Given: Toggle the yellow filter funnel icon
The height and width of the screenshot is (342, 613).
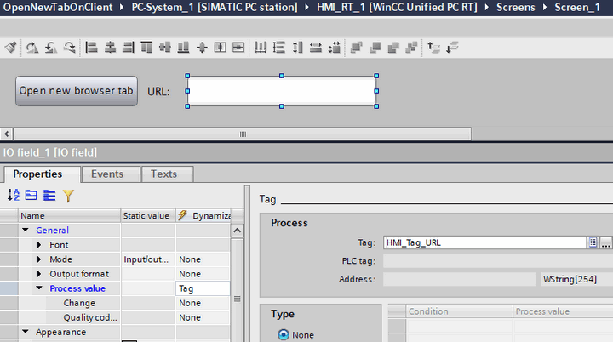Looking at the screenshot, I should tap(68, 196).
